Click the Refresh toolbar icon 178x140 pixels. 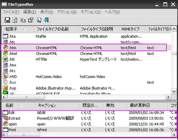click(x=15, y=20)
